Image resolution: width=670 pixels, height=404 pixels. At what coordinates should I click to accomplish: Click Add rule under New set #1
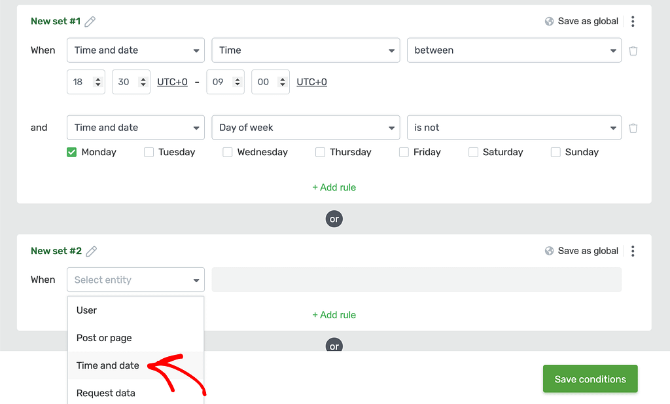click(x=334, y=187)
